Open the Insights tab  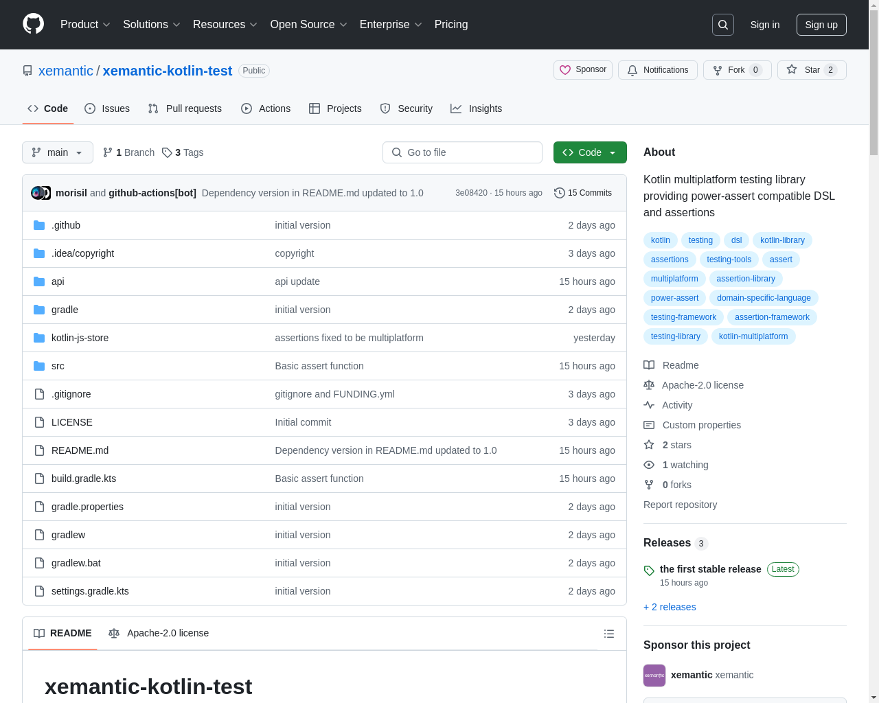tap(477, 108)
